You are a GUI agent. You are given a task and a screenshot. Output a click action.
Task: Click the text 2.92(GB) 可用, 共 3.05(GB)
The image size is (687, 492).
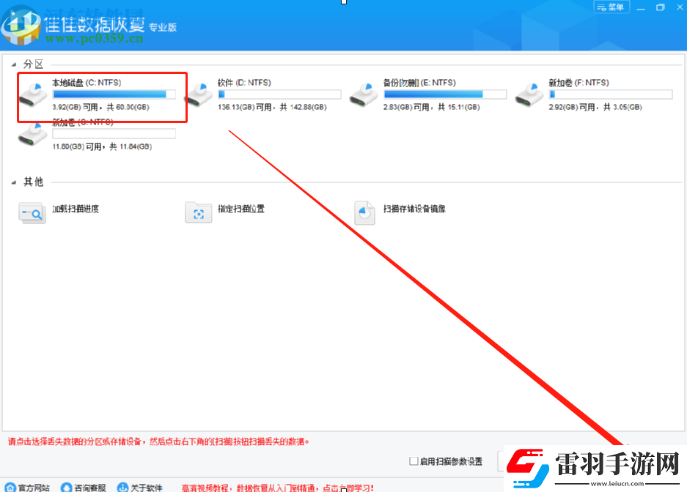595,107
